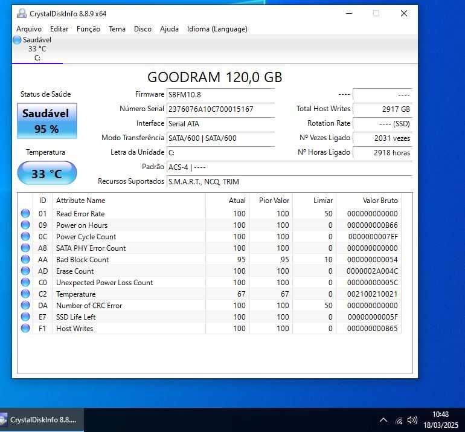Click the GOODRAM 120,0 GB drive title

point(215,77)
